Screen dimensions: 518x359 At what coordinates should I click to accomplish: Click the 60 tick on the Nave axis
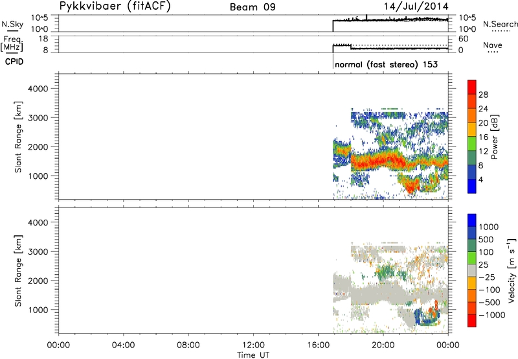463,39
